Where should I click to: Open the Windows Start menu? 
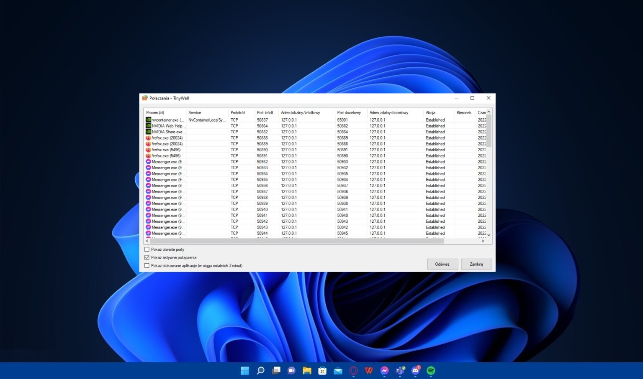245,371
